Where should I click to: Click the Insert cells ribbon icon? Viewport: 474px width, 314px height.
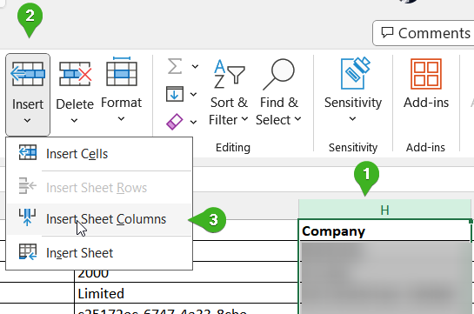point(28,74)
